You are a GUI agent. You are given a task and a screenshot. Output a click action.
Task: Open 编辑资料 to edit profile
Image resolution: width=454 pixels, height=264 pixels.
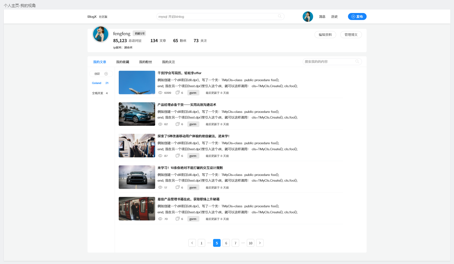[x=325, y=35]
